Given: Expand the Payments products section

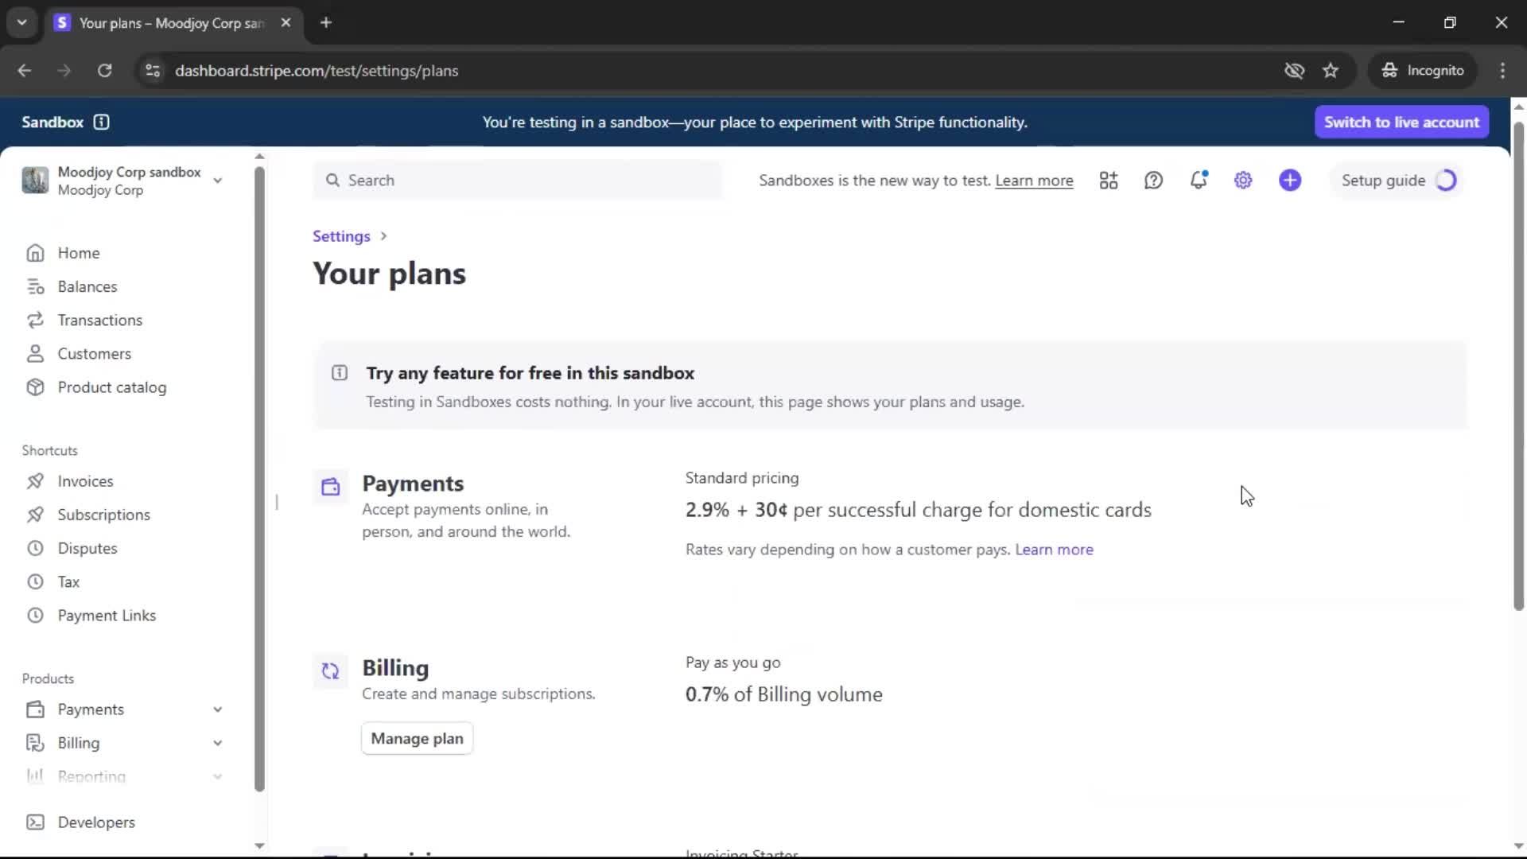Looking at the screenshot, I should click(x=217, y=709).
